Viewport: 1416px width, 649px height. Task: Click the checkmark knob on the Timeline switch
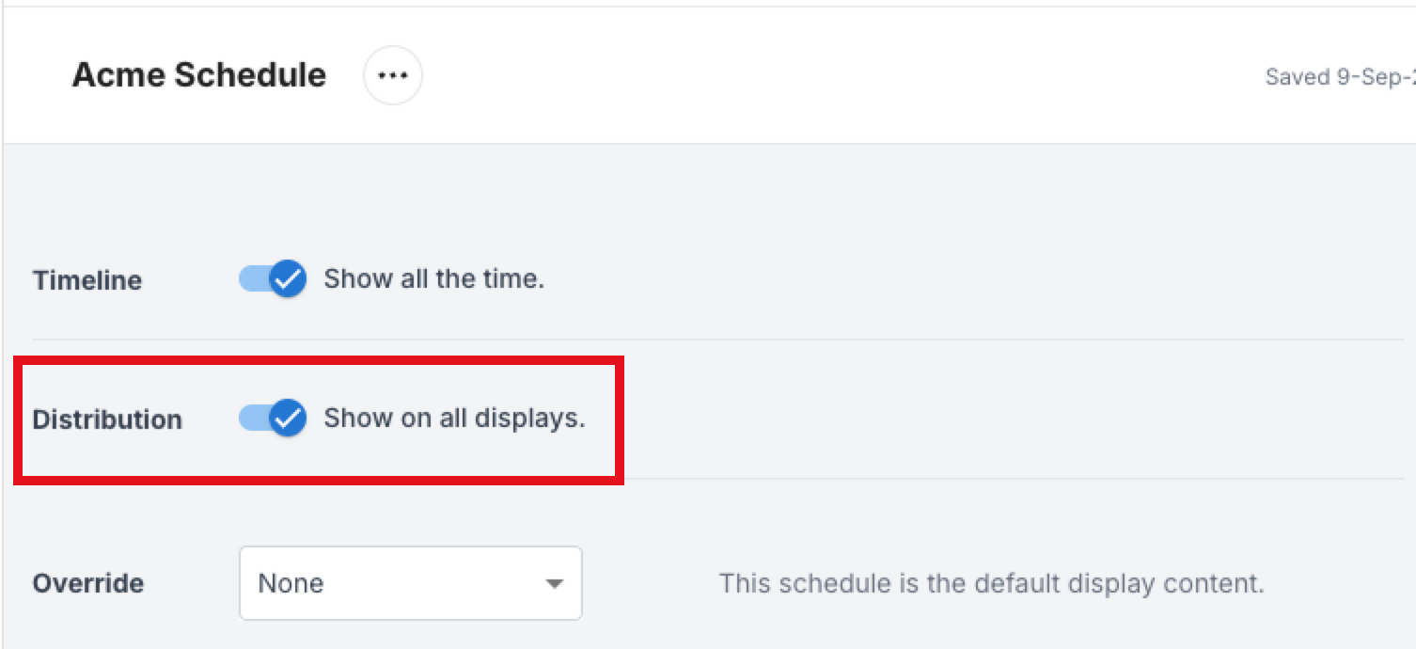(288, 279)
